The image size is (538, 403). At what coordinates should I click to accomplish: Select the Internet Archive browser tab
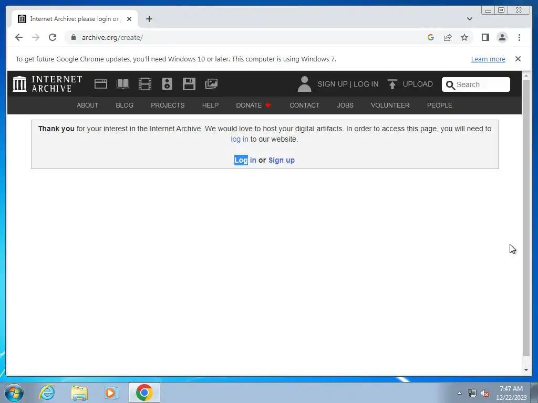[75, 19]
